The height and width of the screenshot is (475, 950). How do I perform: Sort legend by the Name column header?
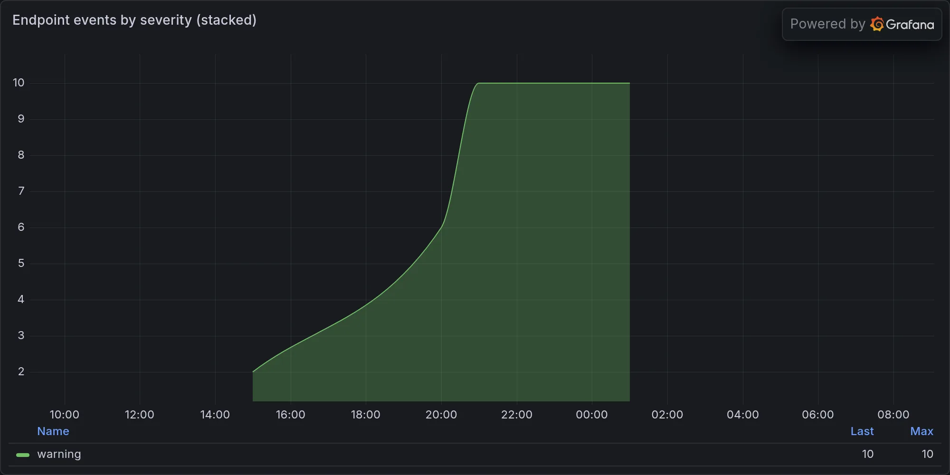point(53,431)
